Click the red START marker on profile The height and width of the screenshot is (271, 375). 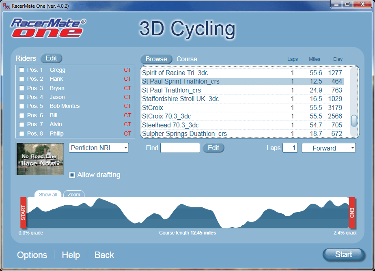point(23,213)
